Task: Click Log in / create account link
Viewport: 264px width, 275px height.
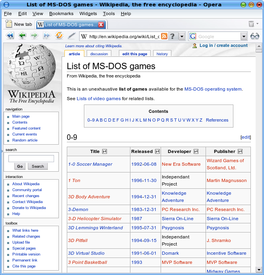Action: point(223,45)
